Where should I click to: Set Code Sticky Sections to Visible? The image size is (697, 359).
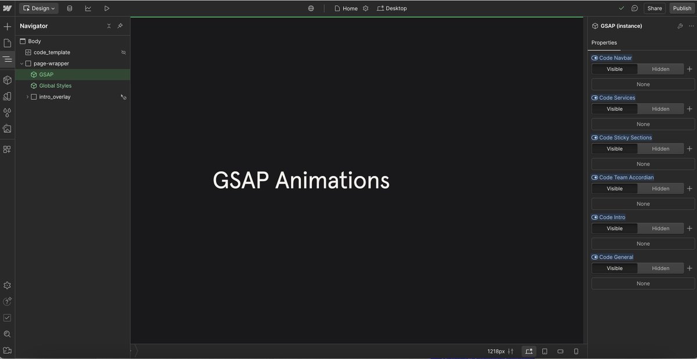615,149
